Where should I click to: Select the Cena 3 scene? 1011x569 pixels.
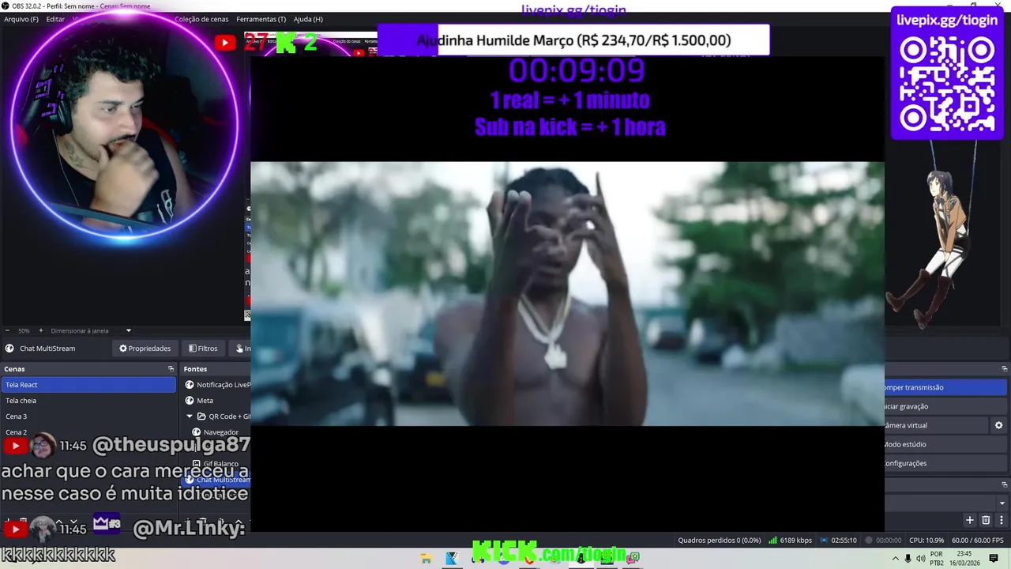point(88,416)
